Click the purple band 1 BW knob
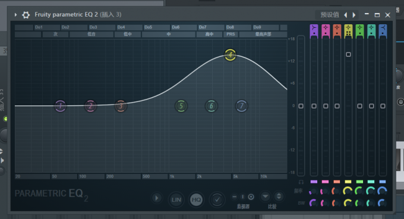Viewport: 404px width, 219px height. 313,203
